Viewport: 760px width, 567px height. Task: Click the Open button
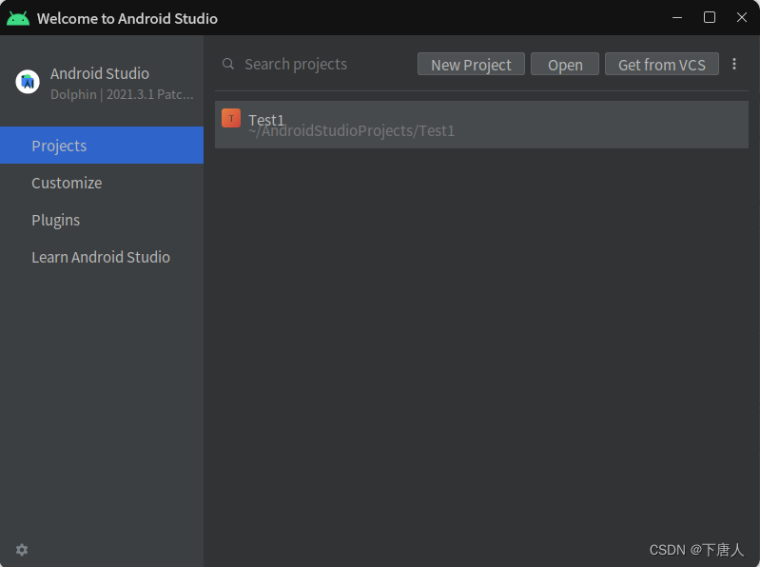(x=565, y=64)
